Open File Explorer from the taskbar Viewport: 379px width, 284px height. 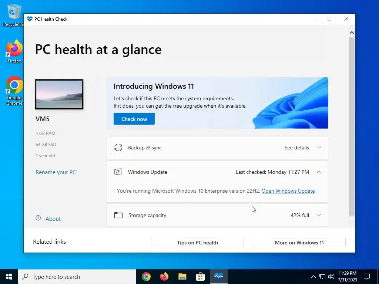point(182,277)
